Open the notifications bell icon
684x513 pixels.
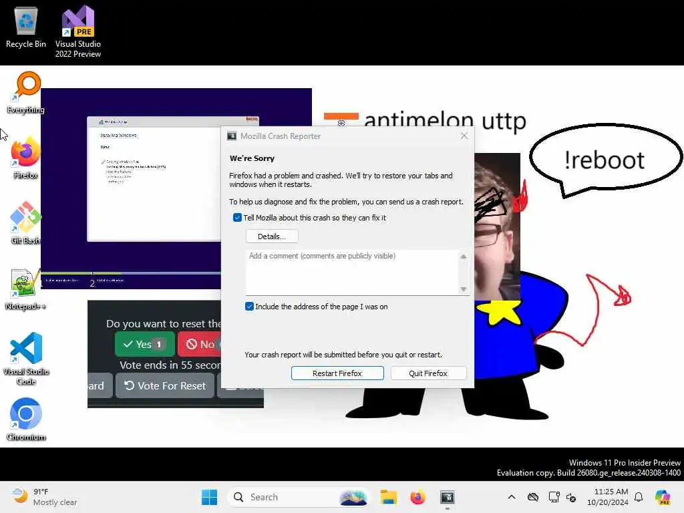[639, 497]
